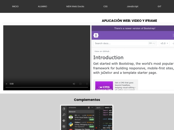Click the GIT navigation item

tap(159, 6)
